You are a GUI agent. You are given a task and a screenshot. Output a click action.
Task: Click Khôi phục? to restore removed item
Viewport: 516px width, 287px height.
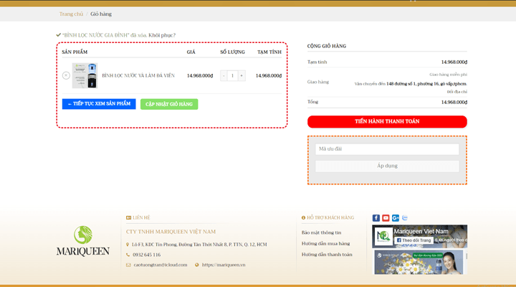pyautogui.click(x=162, y=35)
